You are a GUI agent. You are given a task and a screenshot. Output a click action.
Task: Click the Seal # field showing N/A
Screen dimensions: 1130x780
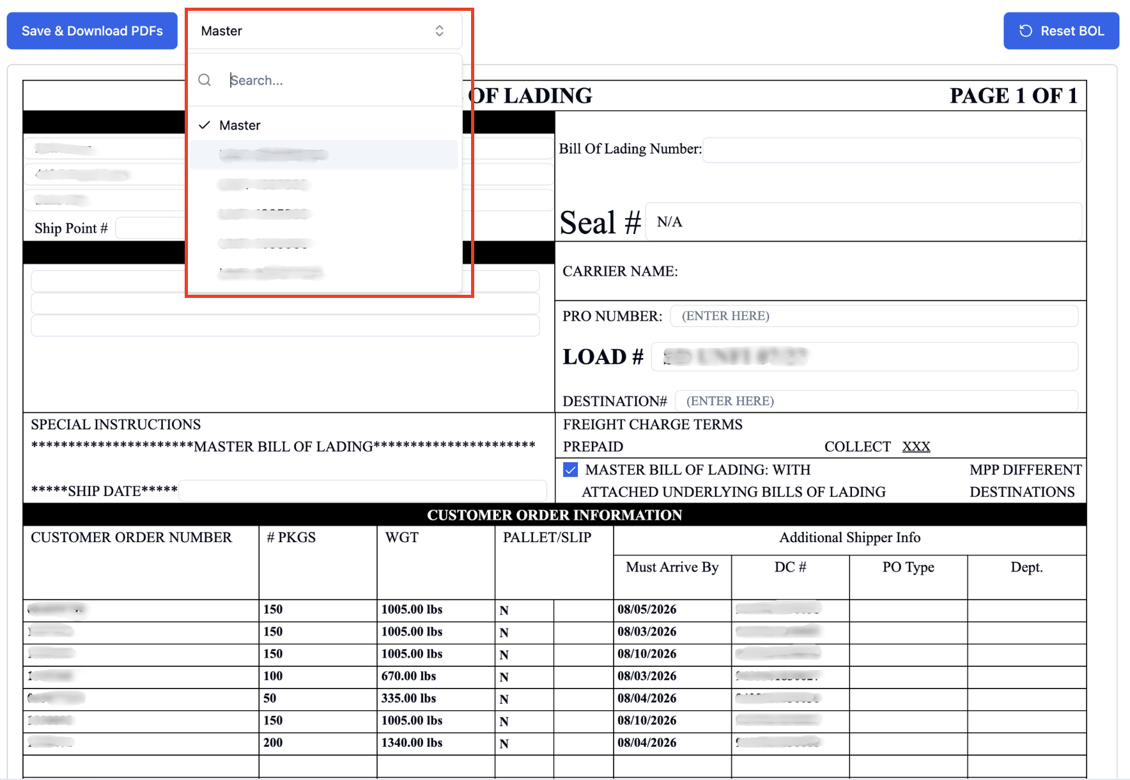pos(863,222)
